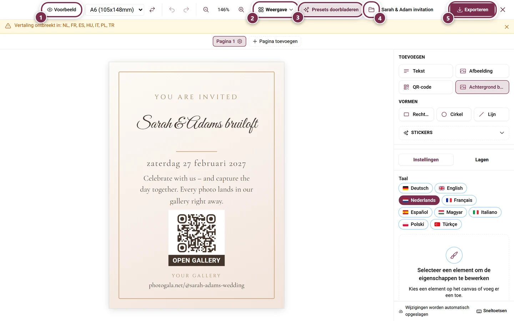
Task: Select Deutsch as language
Action: pos(415,188)
